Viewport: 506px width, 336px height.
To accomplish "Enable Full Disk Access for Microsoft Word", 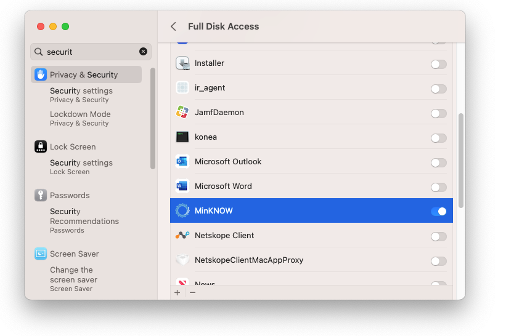I will pyautogui.click(x=438, y=186).
